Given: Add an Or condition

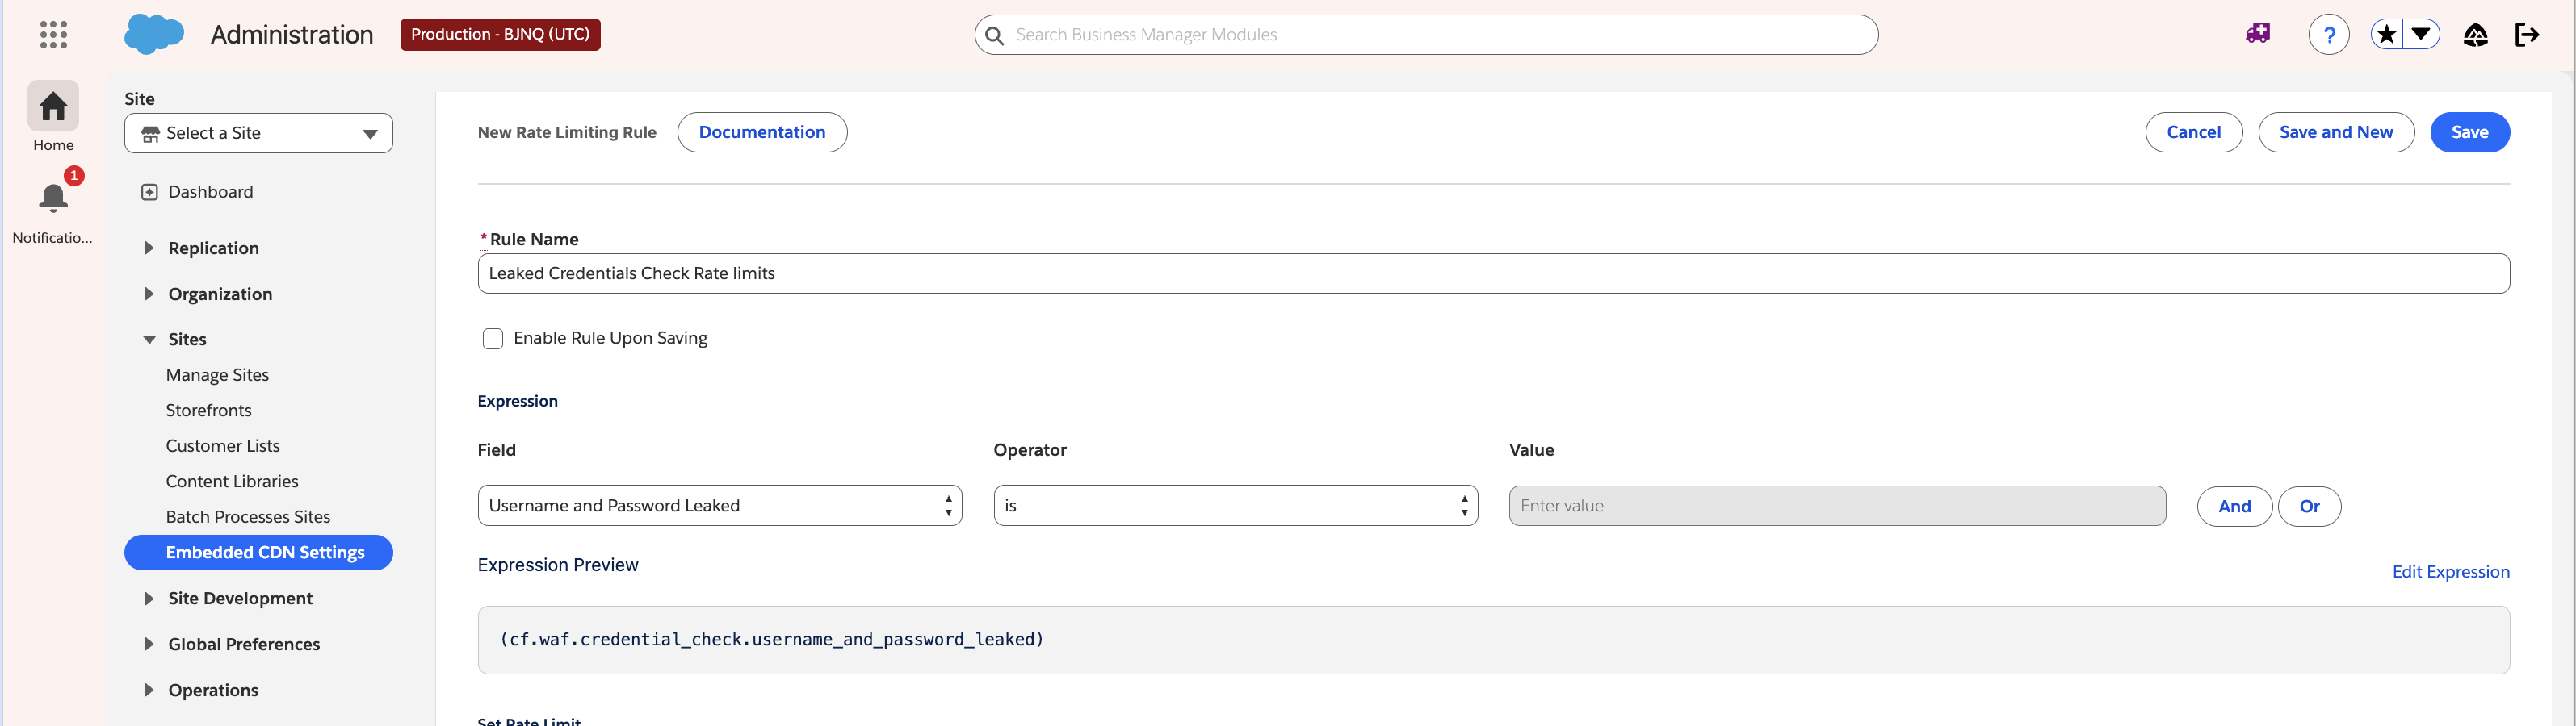Looking at the screenshot, I should [2309, 507].
